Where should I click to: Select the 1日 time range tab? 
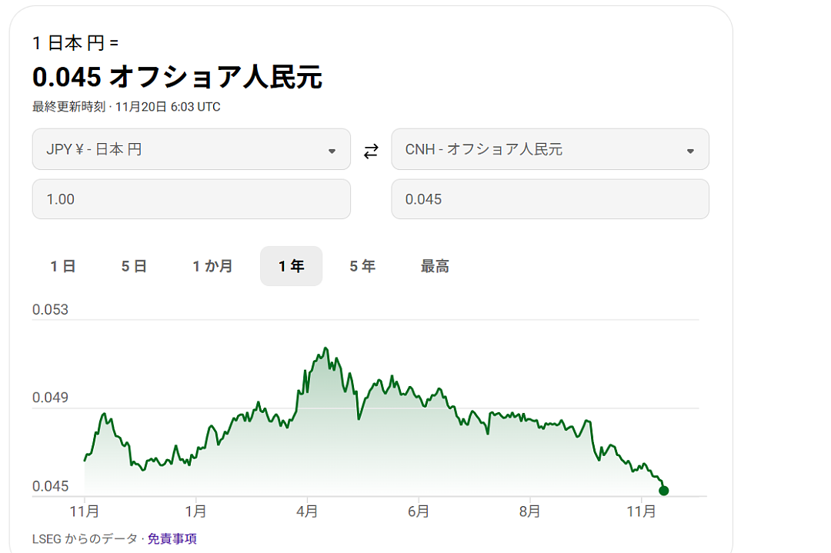pos(63,266)
